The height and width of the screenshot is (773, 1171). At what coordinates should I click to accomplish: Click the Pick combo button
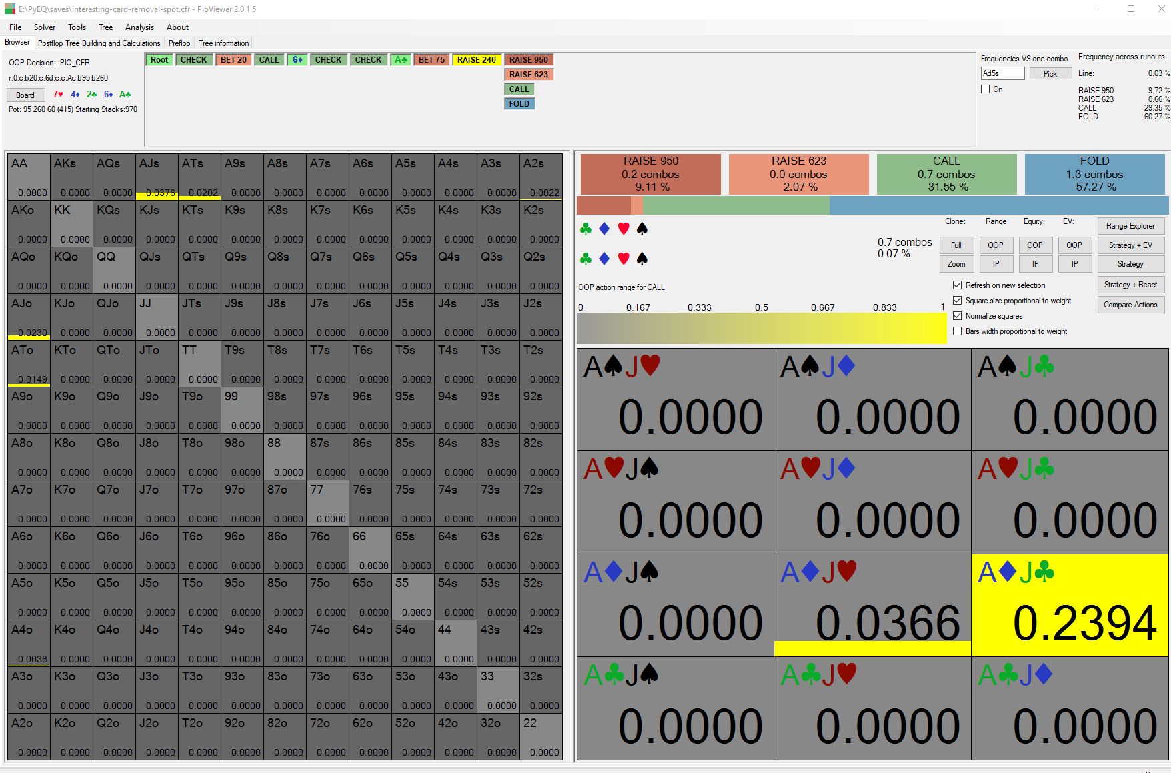pyautogui.click(x=1050, y=74)
